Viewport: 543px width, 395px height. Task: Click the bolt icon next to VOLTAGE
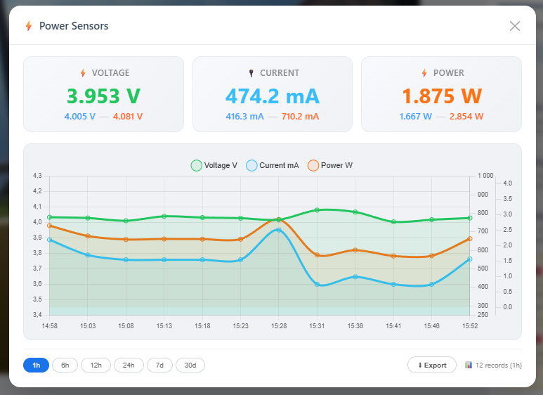click(x=83, y=73)
